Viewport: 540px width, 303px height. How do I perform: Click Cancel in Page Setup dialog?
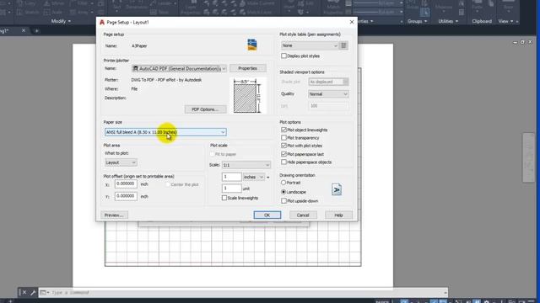[x=303, y=215]
